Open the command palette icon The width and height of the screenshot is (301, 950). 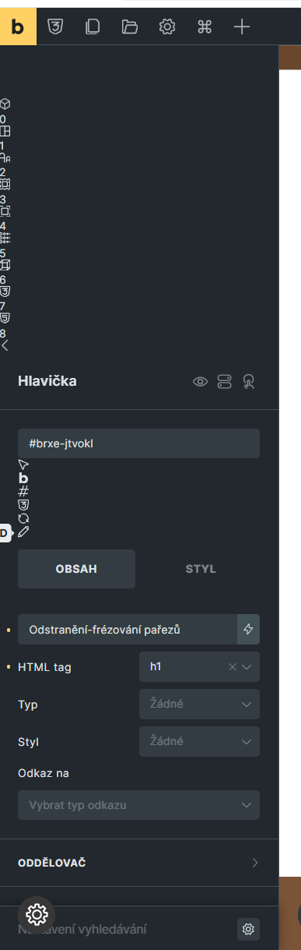[x=205, y=26]
